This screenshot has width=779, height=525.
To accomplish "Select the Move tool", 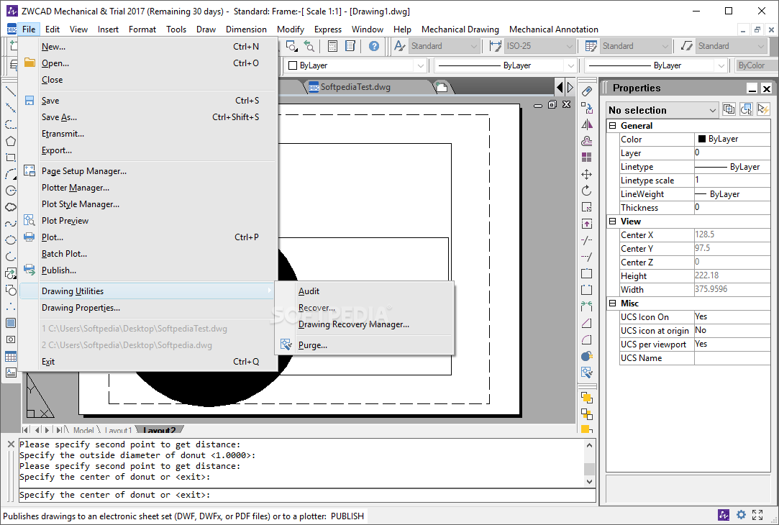I will pos(587,174).
